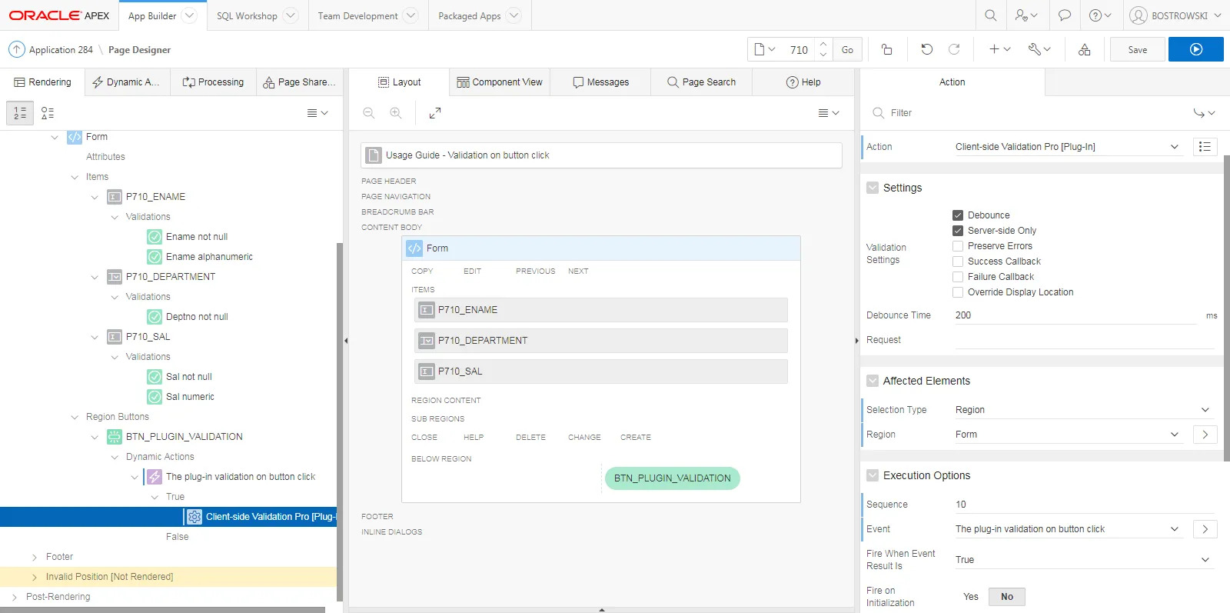Click the Debounce Time input field
Viewport: 1230px width, 613px height.
[1075, 315]
